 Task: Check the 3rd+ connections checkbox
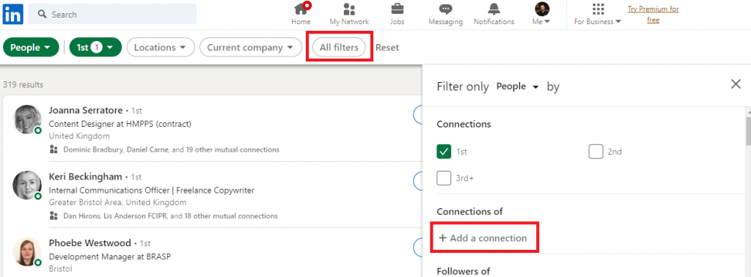(444, 178)
